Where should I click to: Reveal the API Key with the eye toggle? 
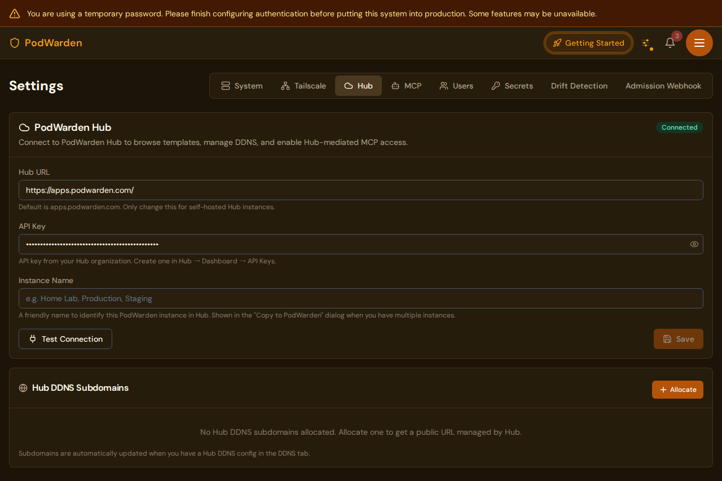(x=694, y=244)
